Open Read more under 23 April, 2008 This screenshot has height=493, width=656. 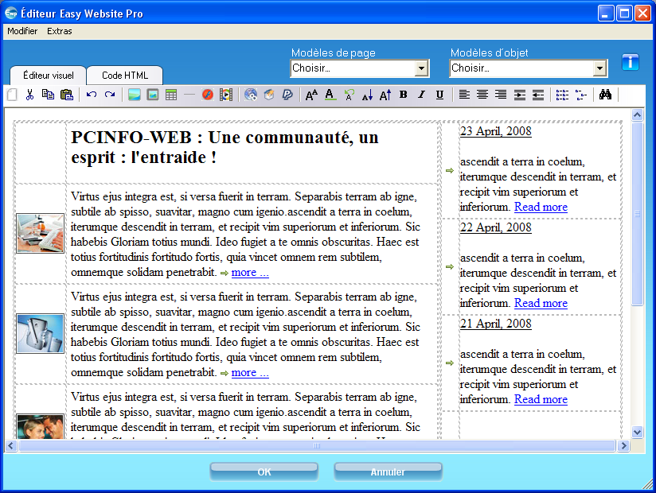pos(541,207)
